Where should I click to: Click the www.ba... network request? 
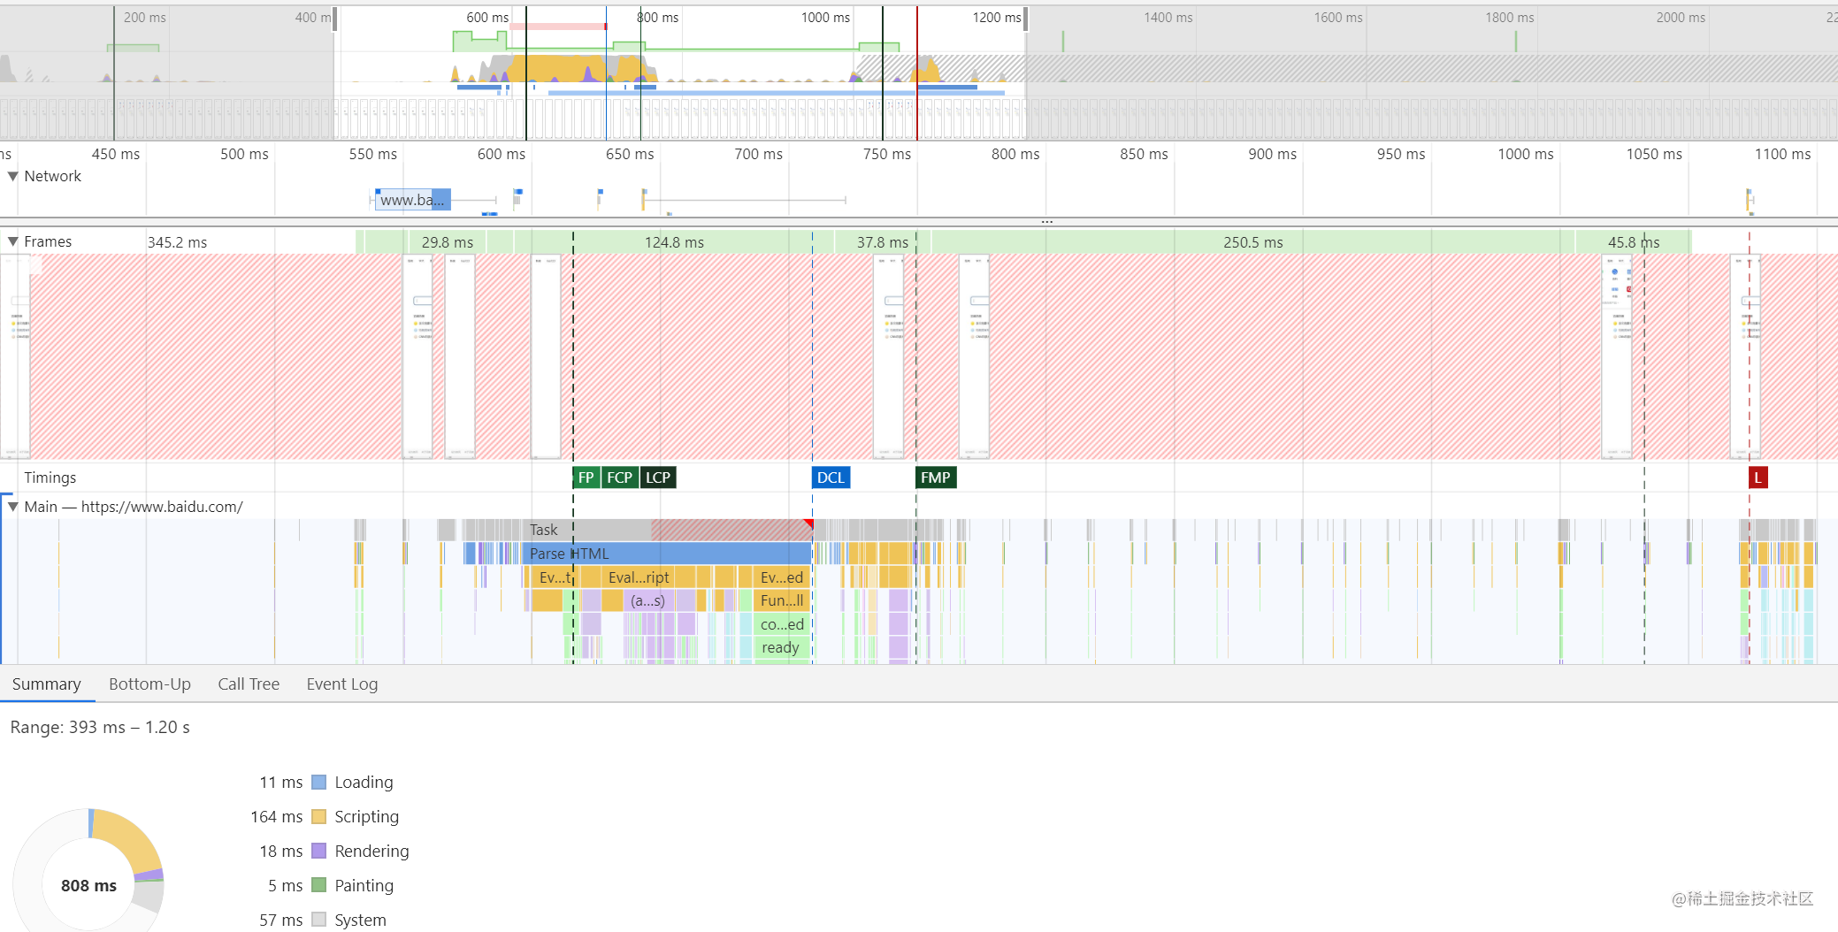(413, 200)
